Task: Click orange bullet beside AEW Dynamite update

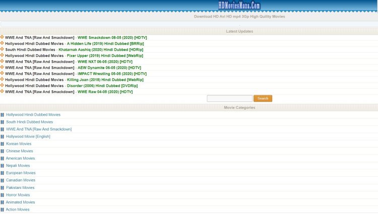Action: [x=2, y=67]
